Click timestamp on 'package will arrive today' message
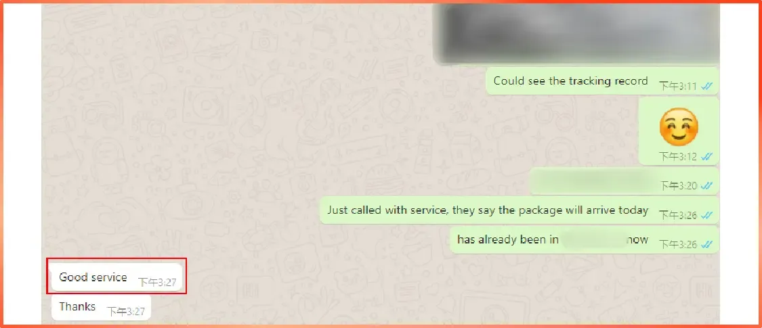 point(678,215)
